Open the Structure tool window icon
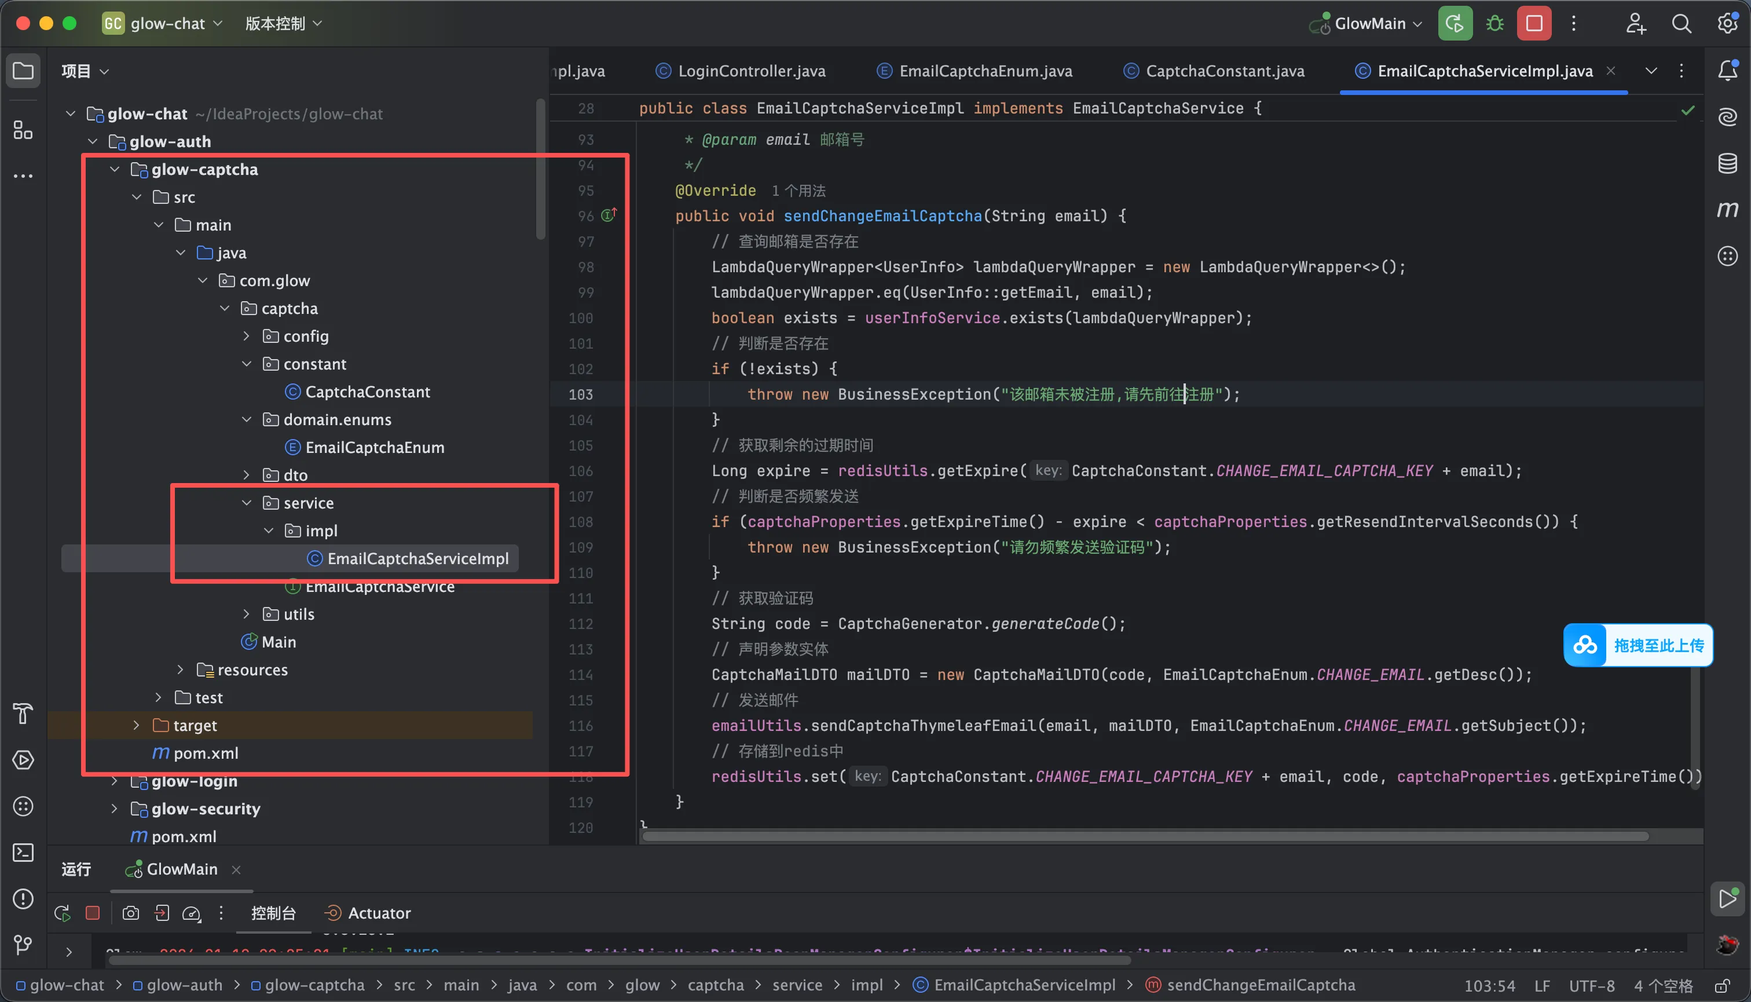The height and width of the screenshot is (1002, 1751). click(x=23, y=130)
